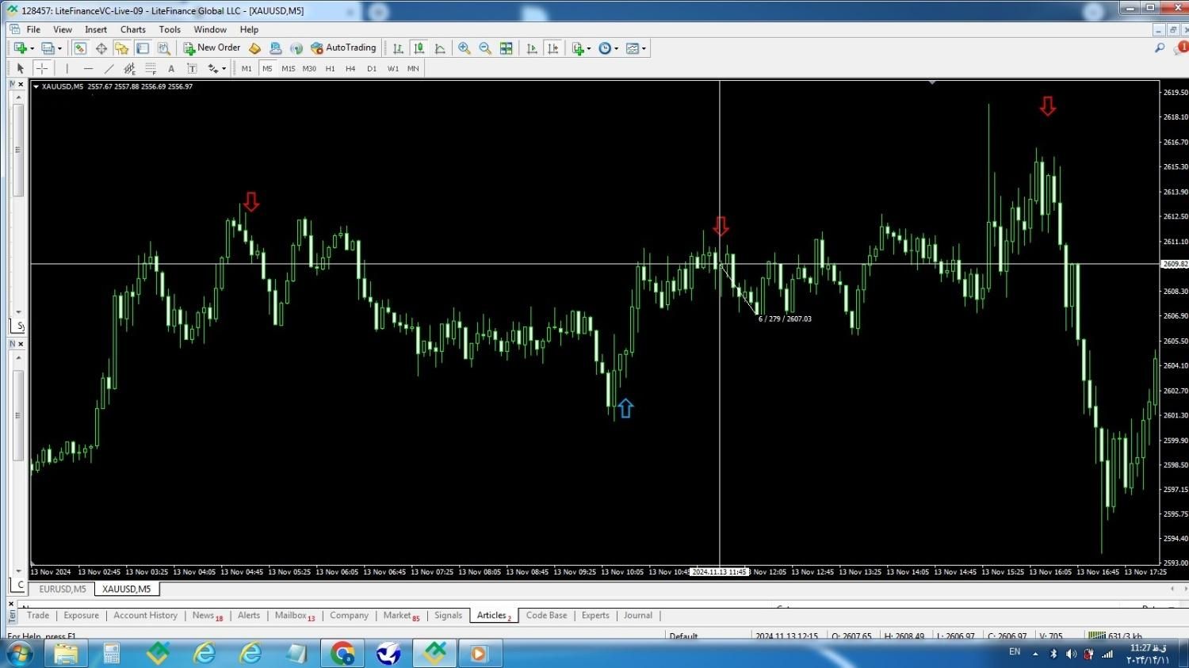Set timeframe to H1

330,69
